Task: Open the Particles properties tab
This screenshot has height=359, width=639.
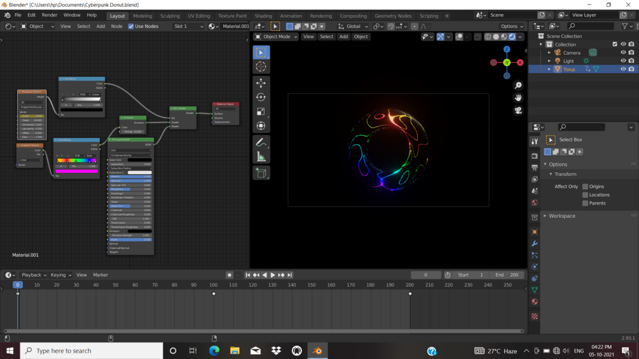Action: click(x=535, y=255)
